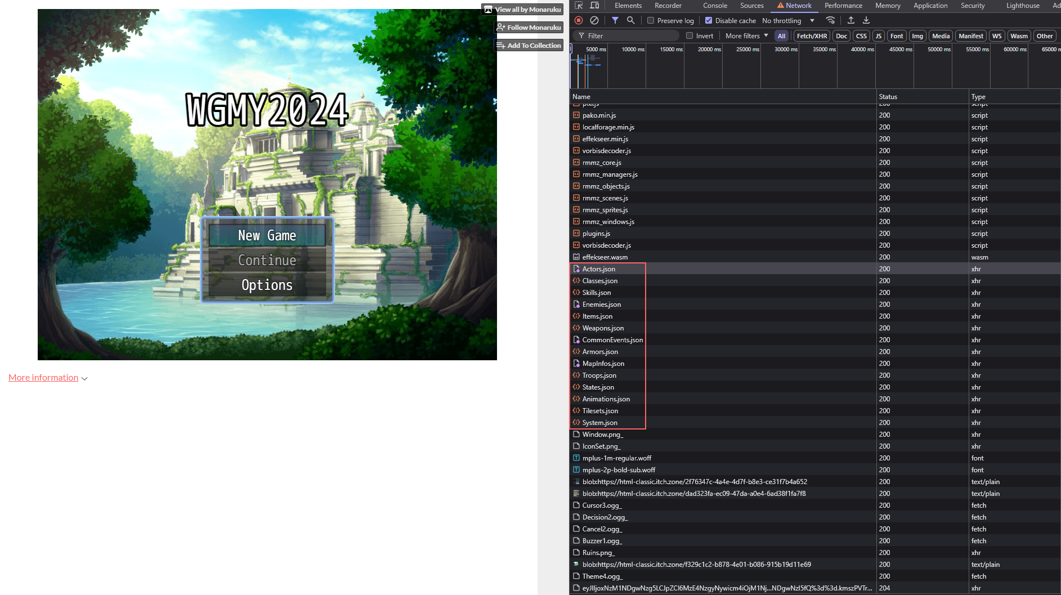Image resolution: width=1061 pixels, height=595 pixels.
Task: Open the Application tab
Action: (930, 6)
